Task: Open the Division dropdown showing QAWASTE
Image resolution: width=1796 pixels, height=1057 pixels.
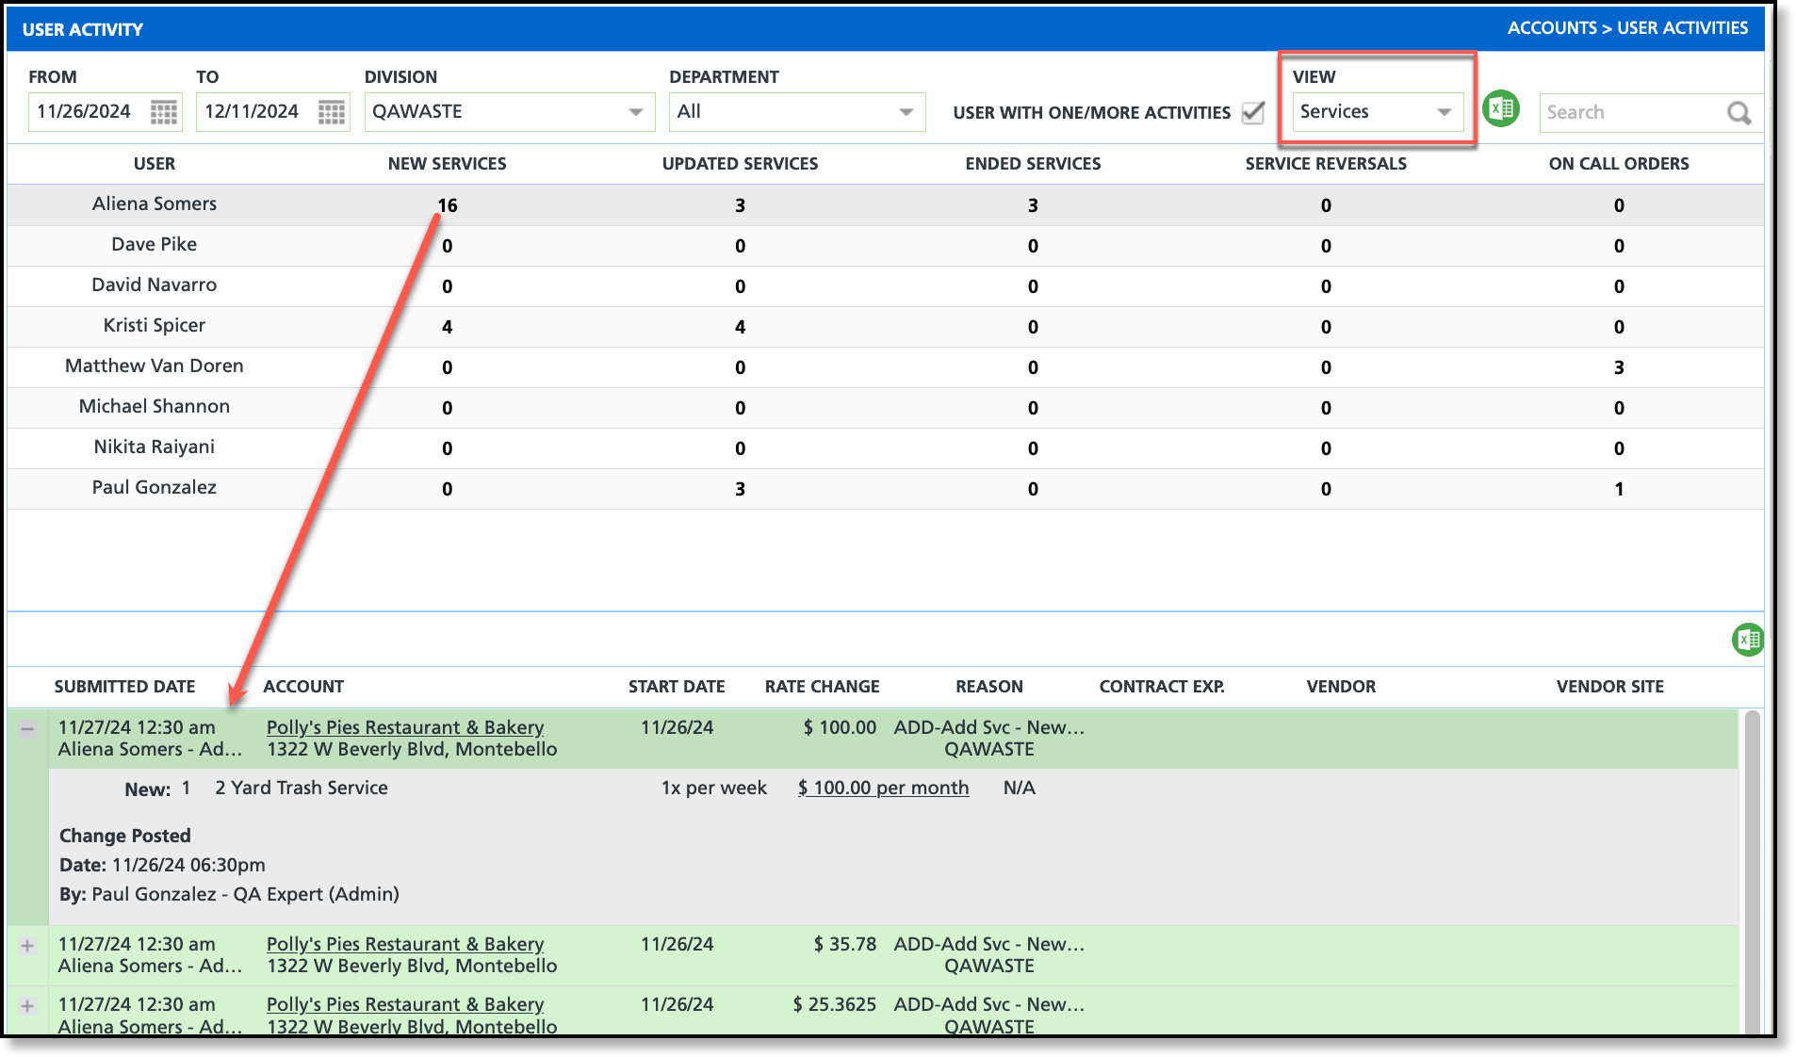Action: tap(510, 112)
